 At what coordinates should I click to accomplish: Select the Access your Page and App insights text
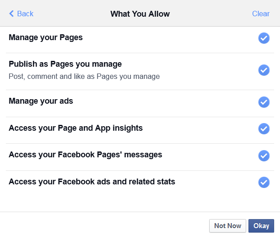click(75, 128)
